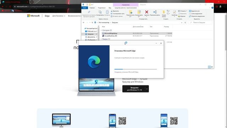Close the Edge installer dialog
Image resolution: width=227 pixels, height=128 pixels.
[x=161, y=43]
